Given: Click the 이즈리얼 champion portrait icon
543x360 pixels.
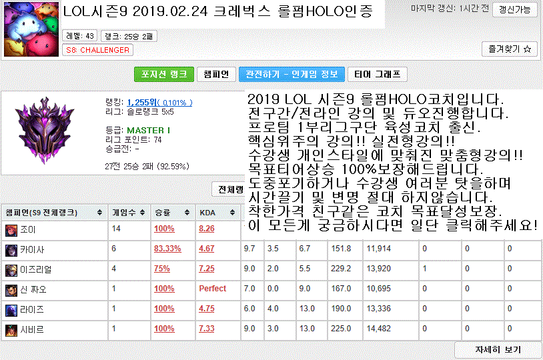Looking at the screenshot, I should 11,271.
